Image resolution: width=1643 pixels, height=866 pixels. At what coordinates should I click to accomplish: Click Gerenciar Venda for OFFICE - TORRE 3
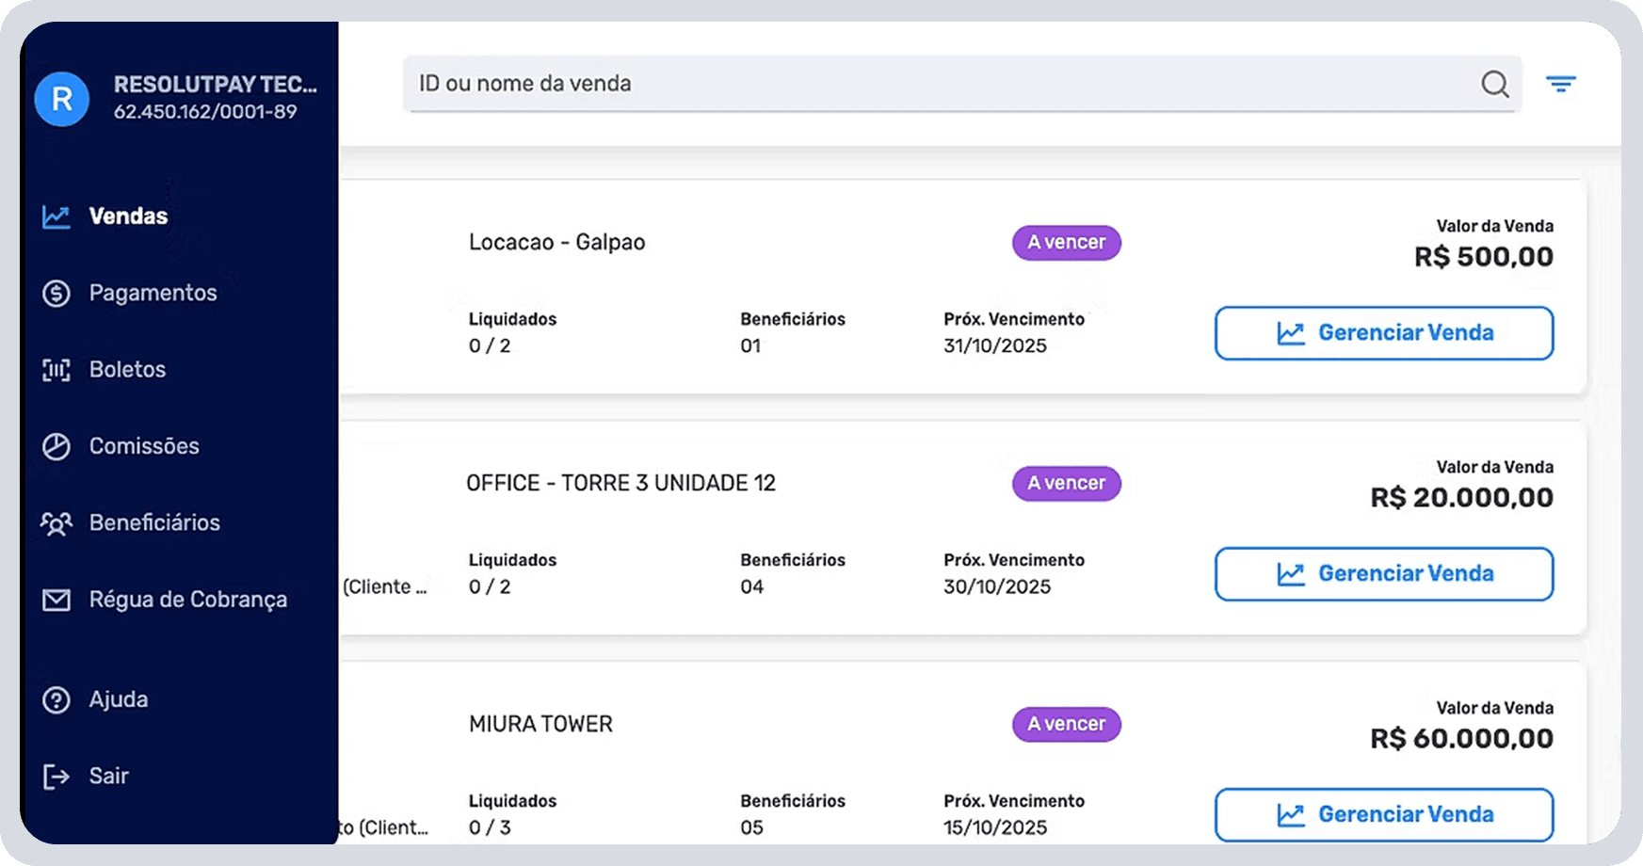point(1384,574)
